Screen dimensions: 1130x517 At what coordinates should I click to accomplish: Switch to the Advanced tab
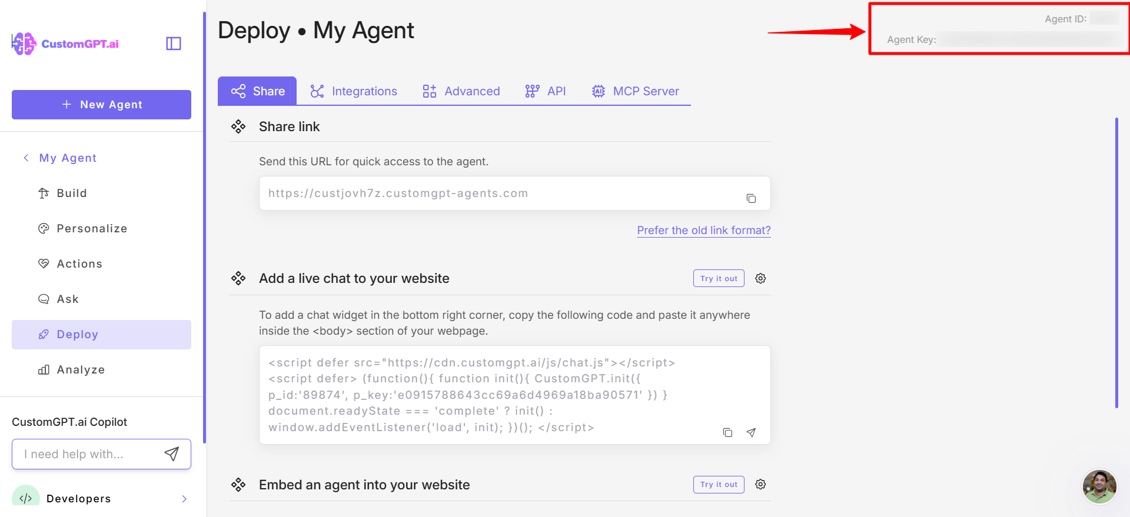coord(461,91)
